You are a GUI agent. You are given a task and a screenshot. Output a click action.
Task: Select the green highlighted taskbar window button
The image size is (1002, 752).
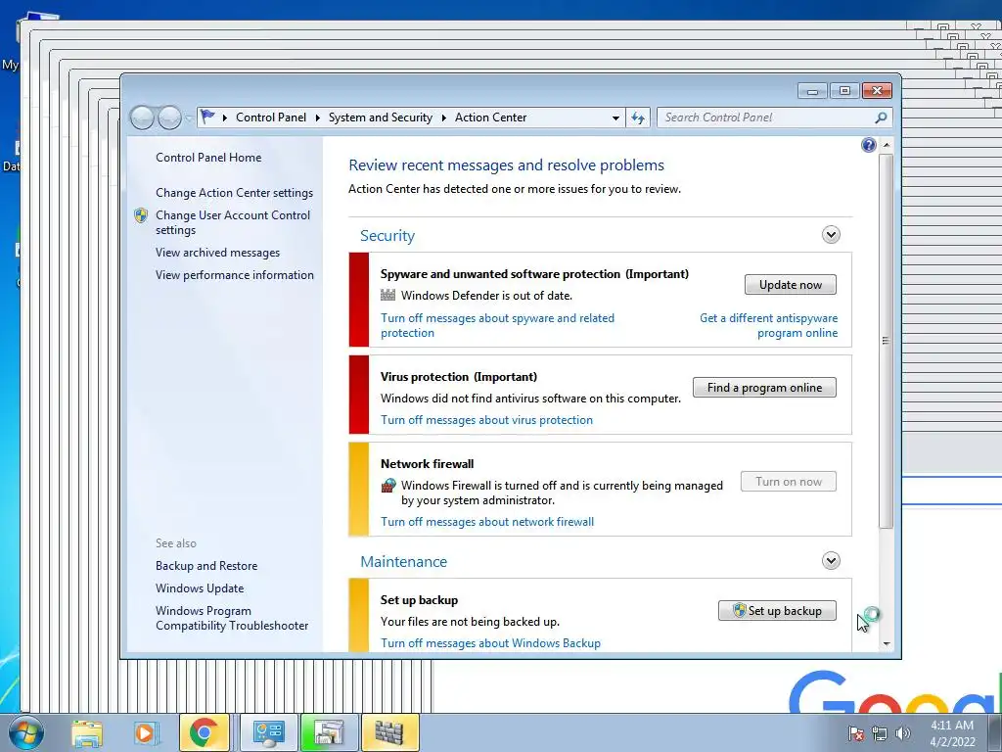tap(329, 732)
